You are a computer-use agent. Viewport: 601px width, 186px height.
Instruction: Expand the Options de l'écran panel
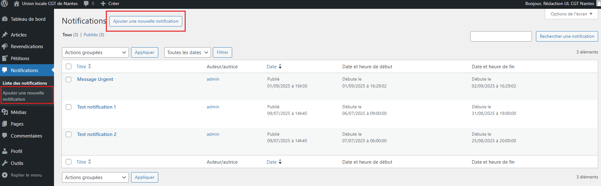(571, 14)
